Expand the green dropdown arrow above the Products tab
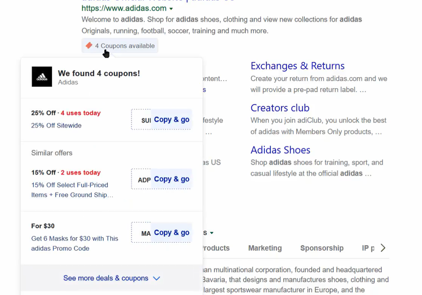 click(x=211, y=233)
